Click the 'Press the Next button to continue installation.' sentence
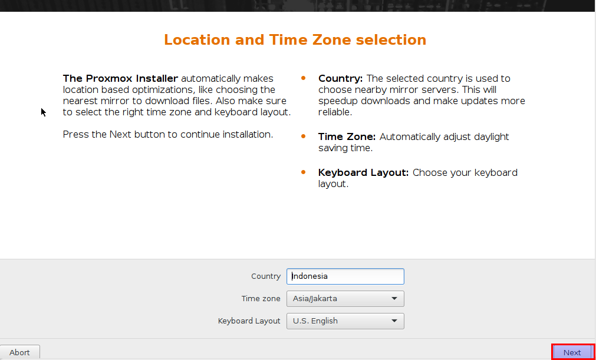596x360 pixels. click(x=168, y=134)
